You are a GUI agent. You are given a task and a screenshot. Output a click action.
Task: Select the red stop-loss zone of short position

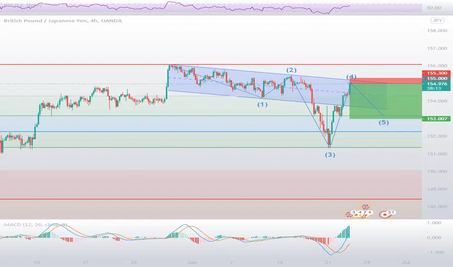click(x=386, y=81)
